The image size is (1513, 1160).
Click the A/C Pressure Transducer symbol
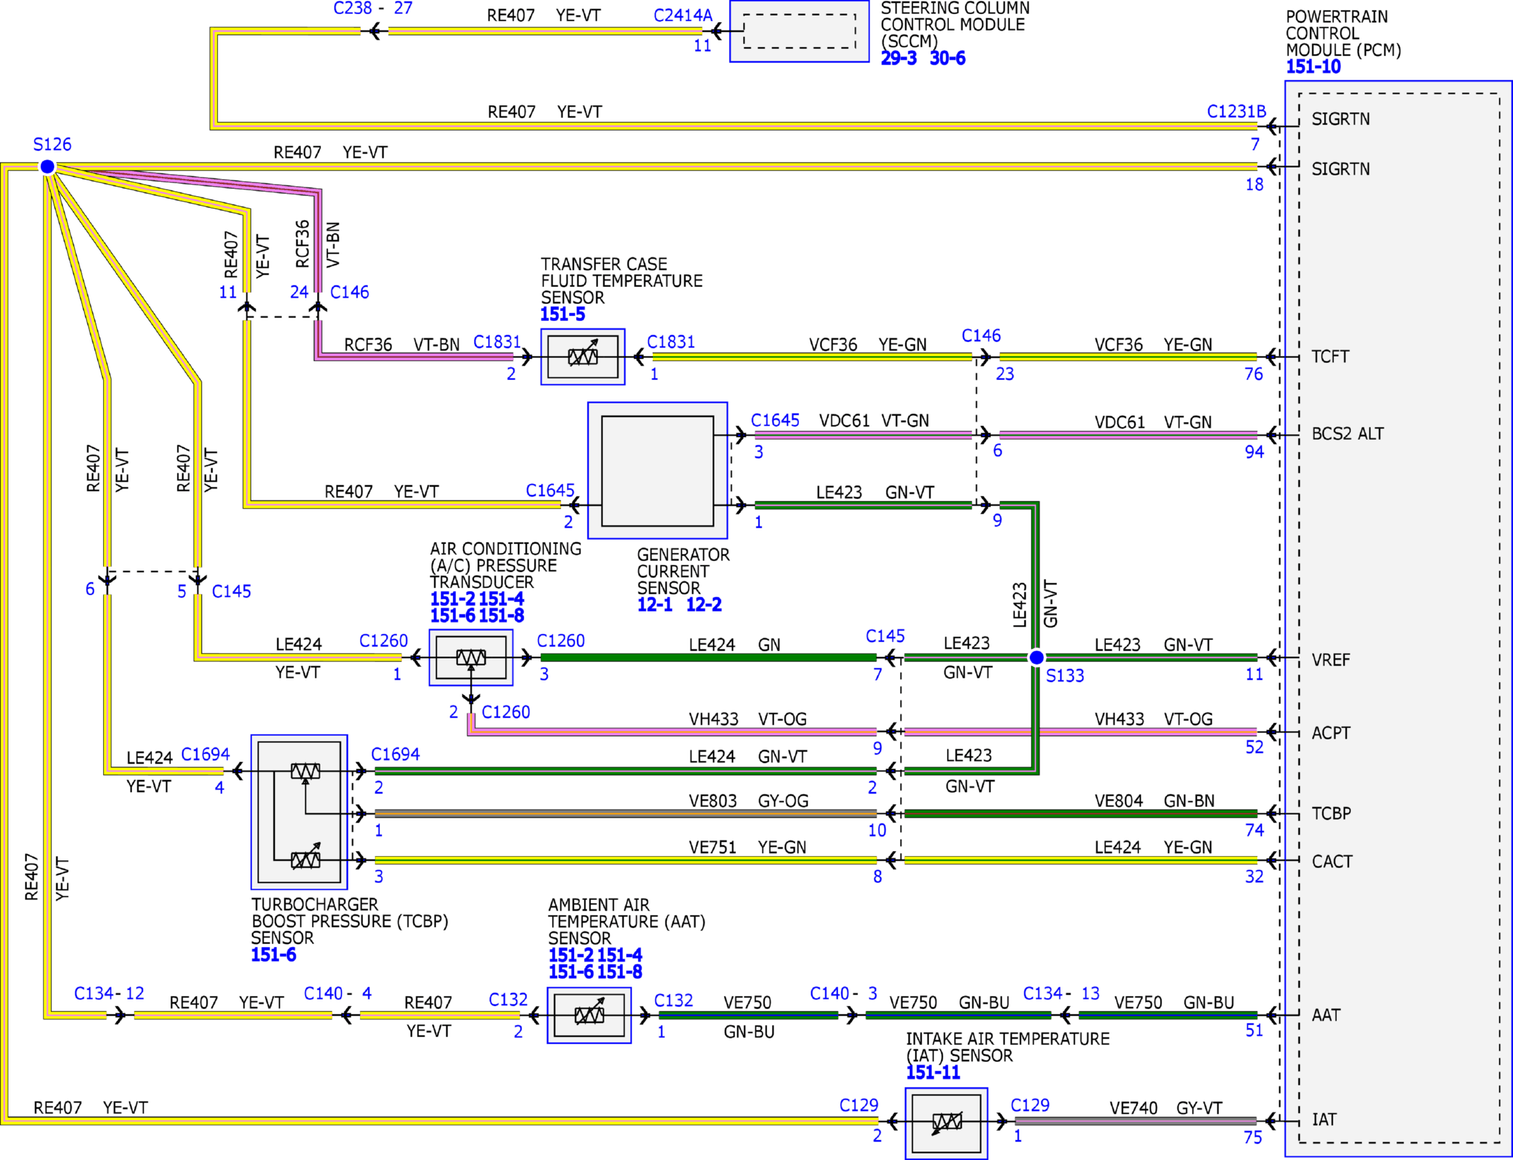[x=471, y=657]
